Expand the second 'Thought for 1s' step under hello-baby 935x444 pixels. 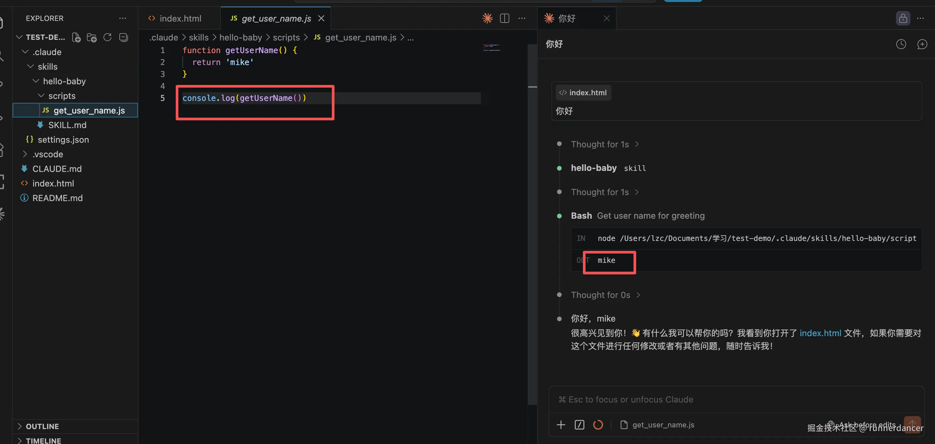click(605, 192)
